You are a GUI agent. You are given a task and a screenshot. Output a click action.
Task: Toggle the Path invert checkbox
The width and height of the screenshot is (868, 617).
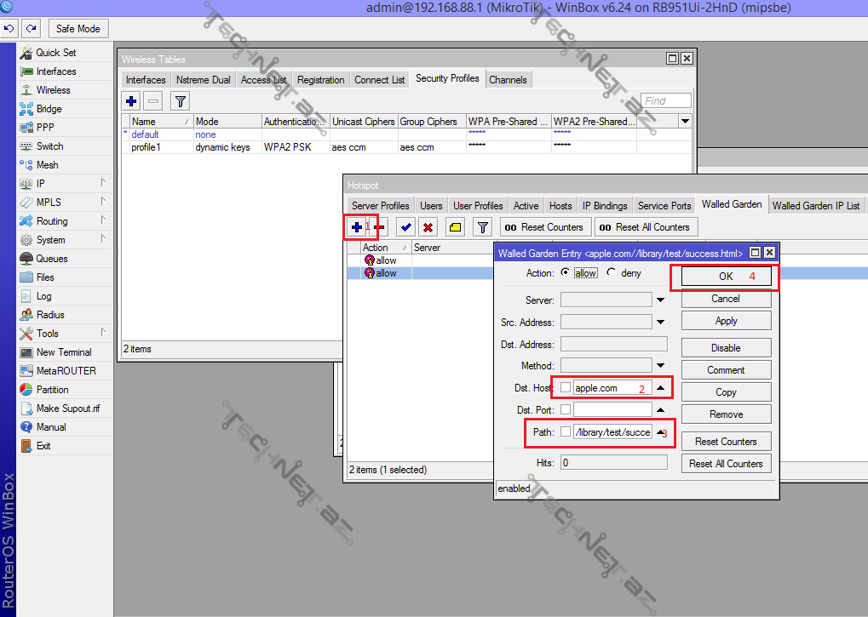tap(566, 432)
